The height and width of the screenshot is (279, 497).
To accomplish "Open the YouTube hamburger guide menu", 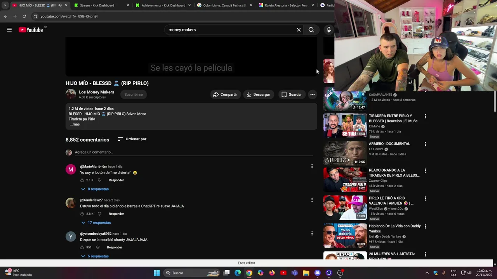I will pos(9,30).
